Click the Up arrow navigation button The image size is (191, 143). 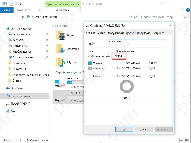23,17
